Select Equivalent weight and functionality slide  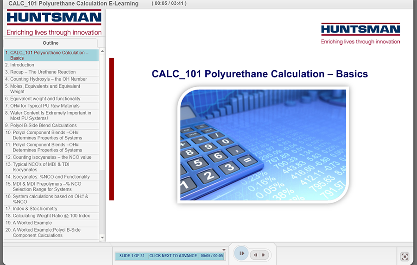45,99
